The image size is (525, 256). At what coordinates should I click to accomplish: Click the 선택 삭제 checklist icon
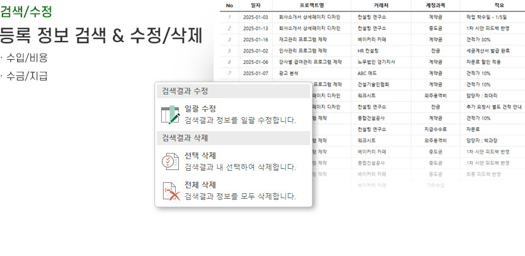point(170,161)
